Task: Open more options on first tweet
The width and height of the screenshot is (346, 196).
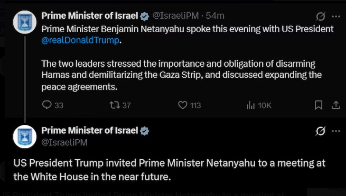Action: point(336,17)
